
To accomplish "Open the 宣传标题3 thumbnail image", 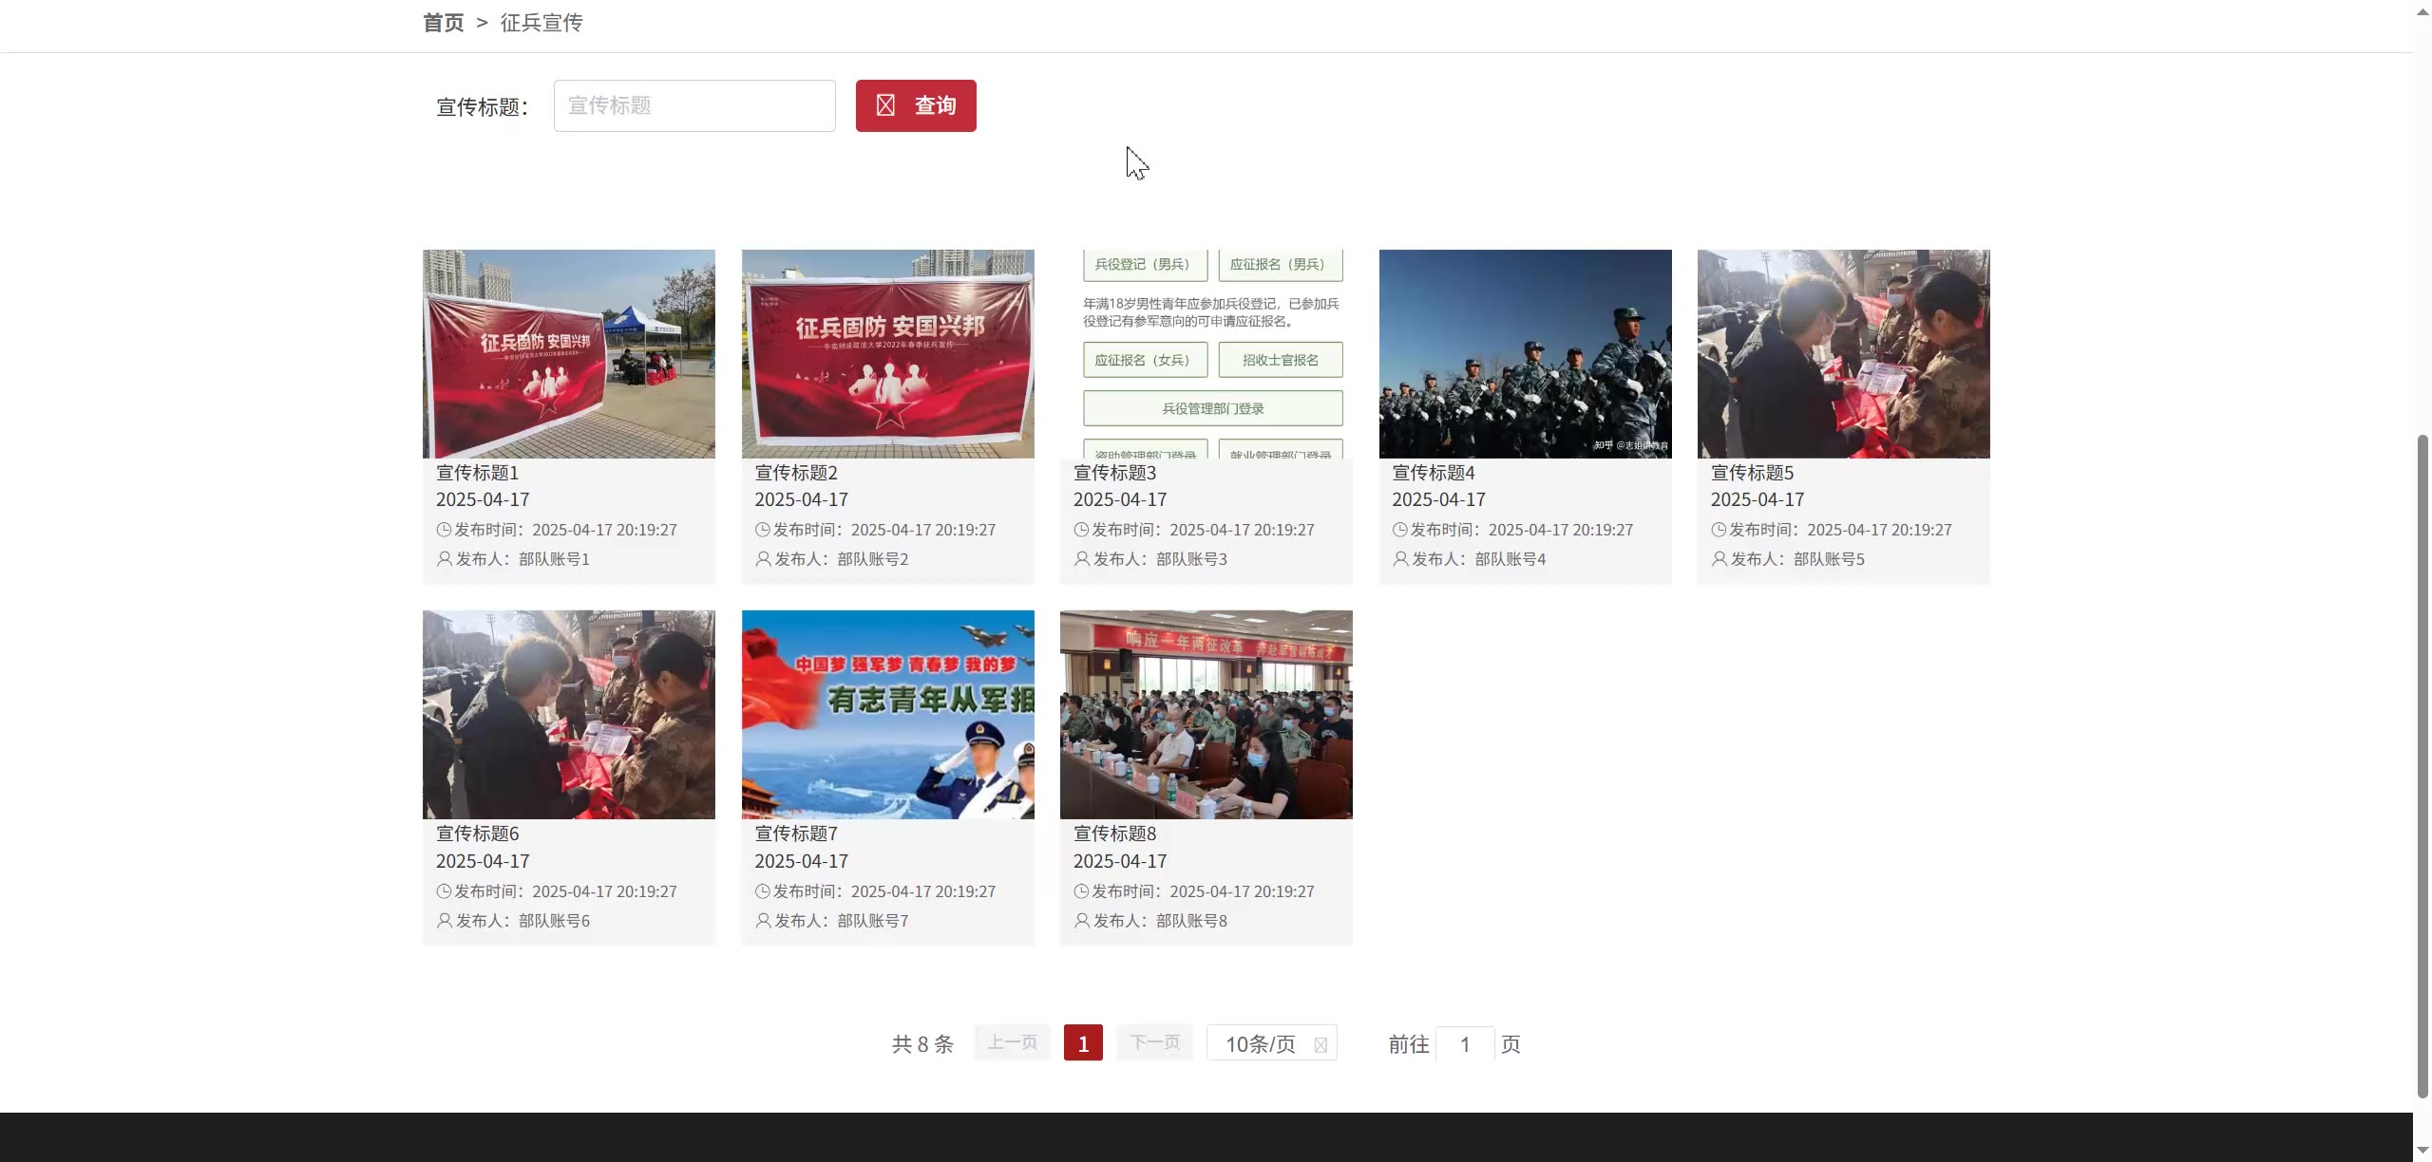I will click(x=1206, y=354).
